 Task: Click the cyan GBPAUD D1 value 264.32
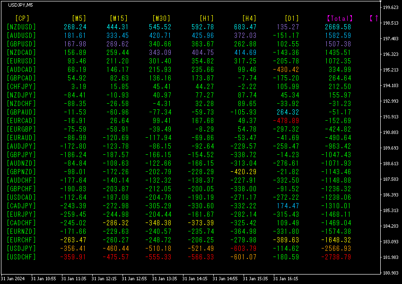[x=288, y=112]
